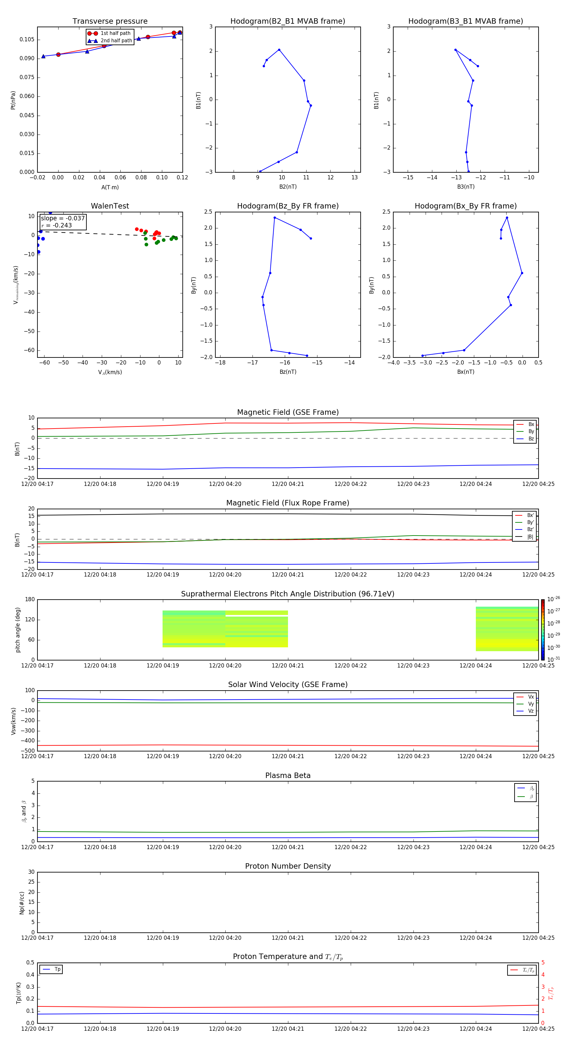Click the pitch angle colorbar
The image size is (576, 1057).
[x=543, y=630]
